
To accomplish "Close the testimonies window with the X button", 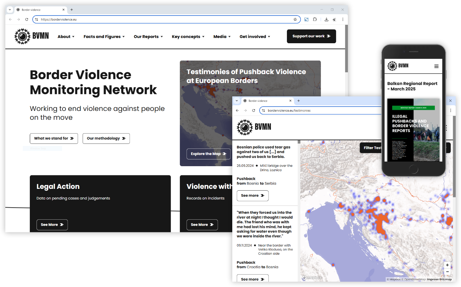I will click(450, 101).
